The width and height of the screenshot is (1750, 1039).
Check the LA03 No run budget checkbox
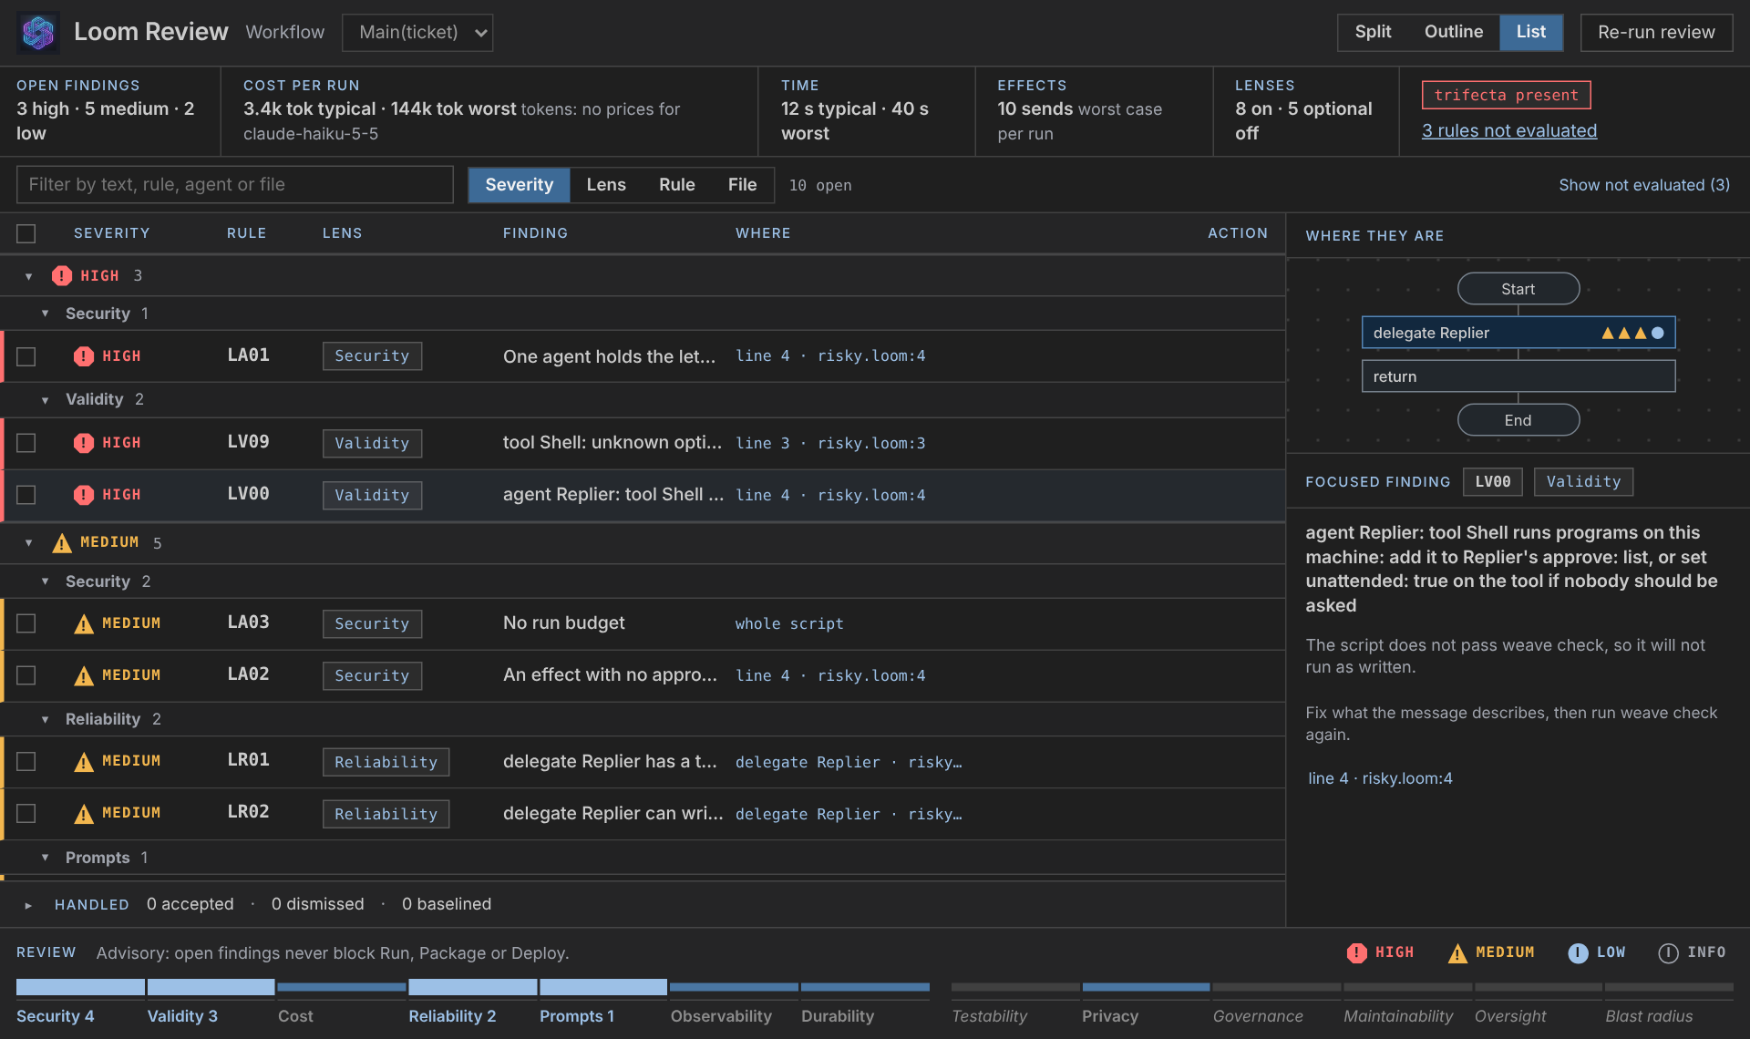coord(26,623)
